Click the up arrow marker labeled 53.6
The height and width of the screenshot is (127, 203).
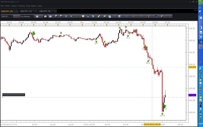tap(148, 61)
